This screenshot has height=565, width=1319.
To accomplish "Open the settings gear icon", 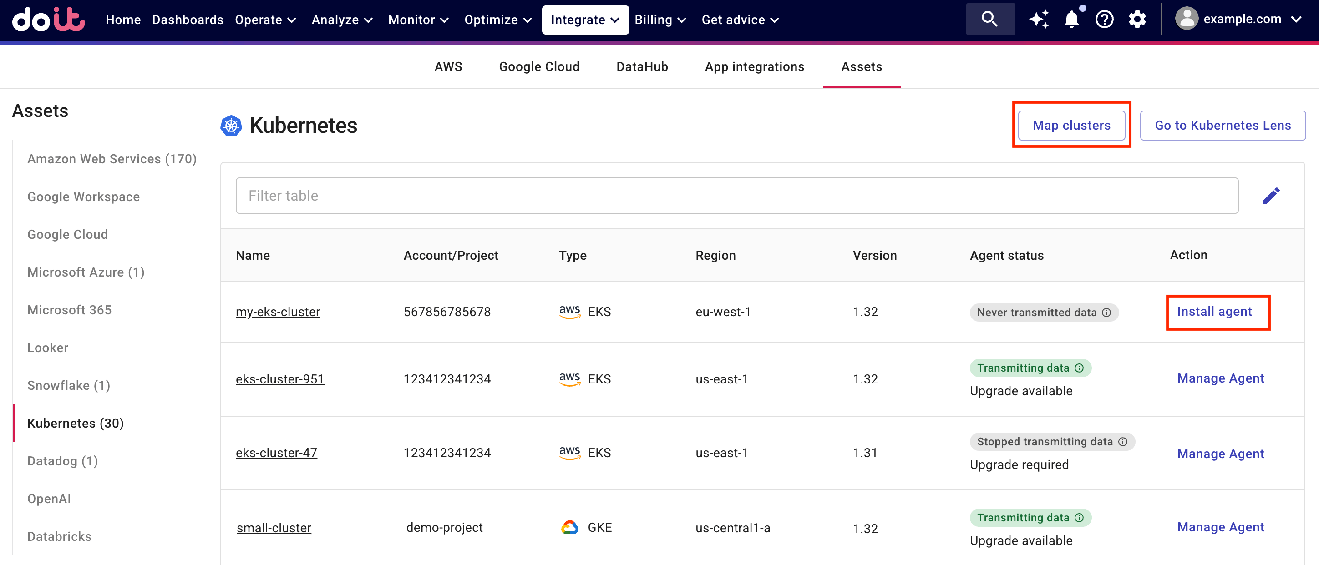I will 1137,20.
